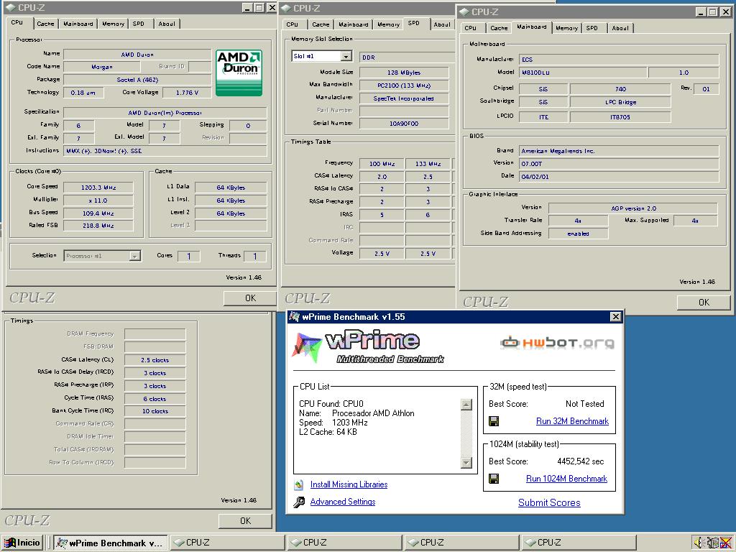Select Memory tab in first CPU-Z window
This screenshot has height=552, width=736.
pyautogui.click(x=113, y=24)
